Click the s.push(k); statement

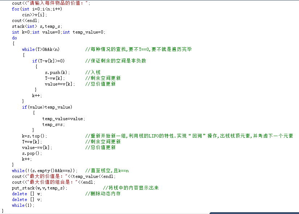point(57,73)
